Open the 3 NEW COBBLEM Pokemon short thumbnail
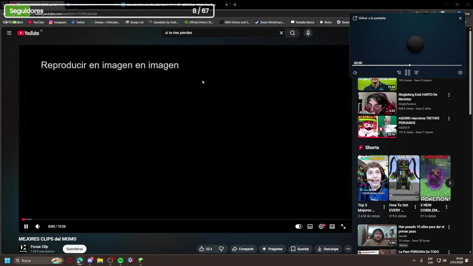The width and height of the screenshot is (473, 266). click(x=435, y=178)
